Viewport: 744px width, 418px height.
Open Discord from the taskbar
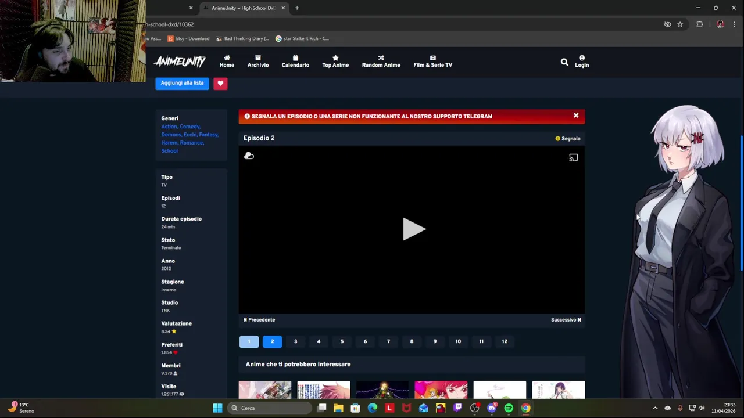[492, 408]
